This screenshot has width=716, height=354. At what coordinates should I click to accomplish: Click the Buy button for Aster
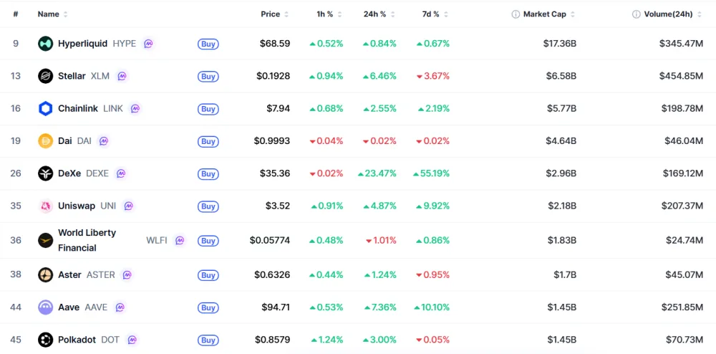point(208,275)
